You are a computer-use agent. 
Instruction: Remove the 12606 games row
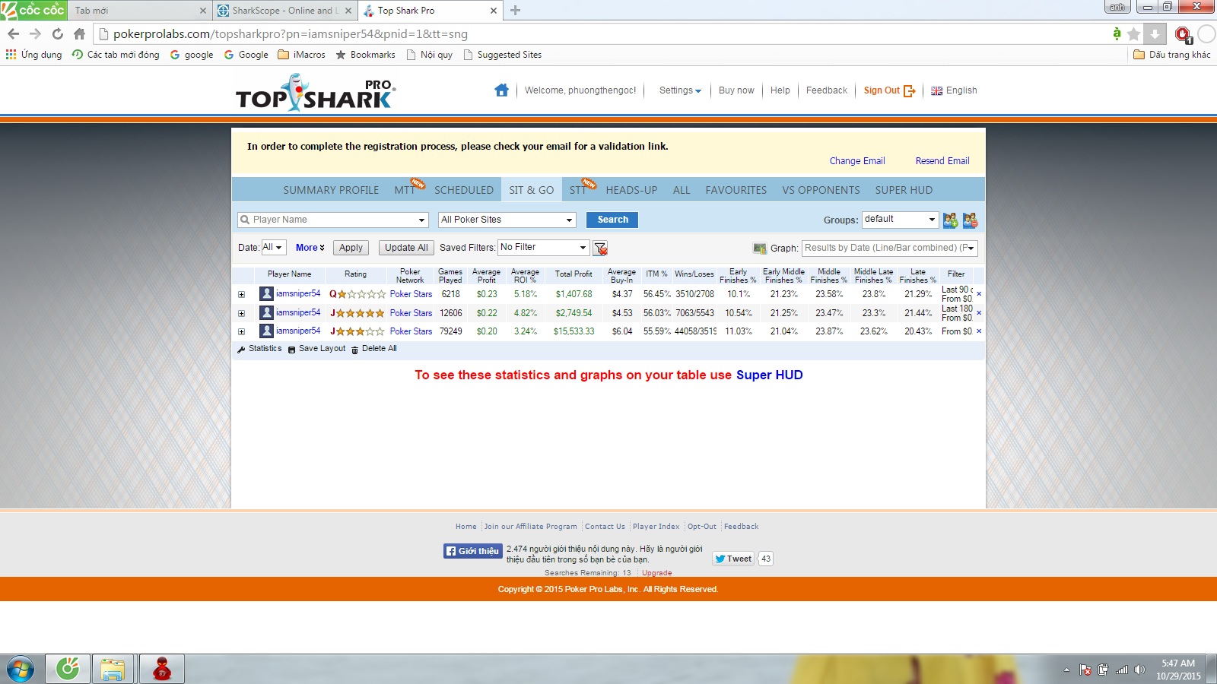(x=979, y=312)
